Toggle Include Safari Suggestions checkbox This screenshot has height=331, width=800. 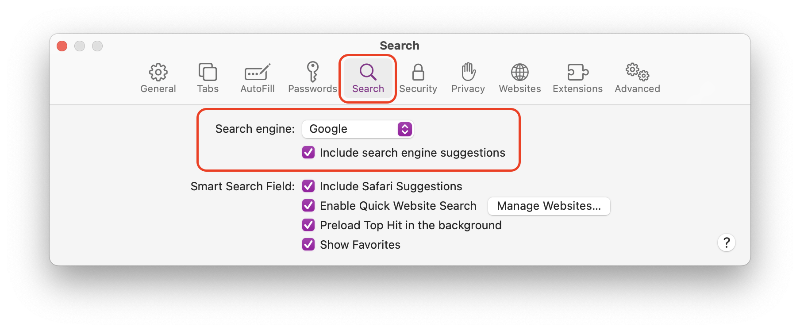pos(308,186)
